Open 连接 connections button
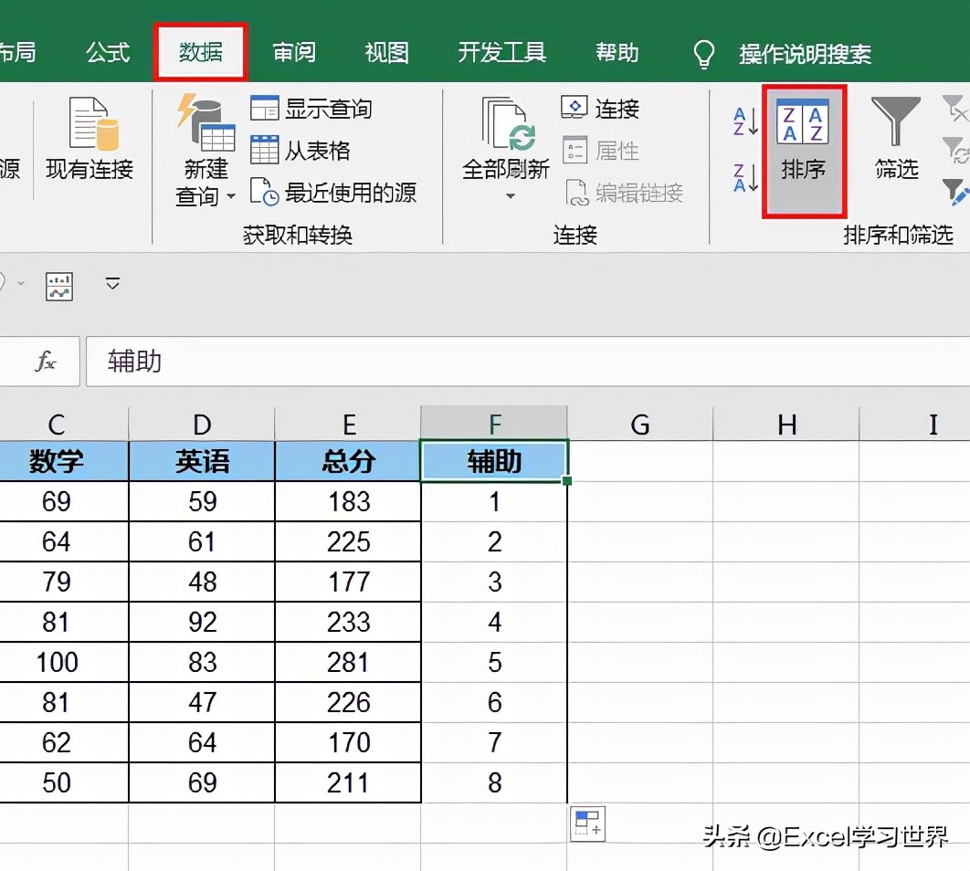The width and height of the screenshot is (970, 871). tap(600, 108)
